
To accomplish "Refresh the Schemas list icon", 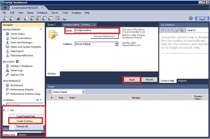I will (37, 100).
